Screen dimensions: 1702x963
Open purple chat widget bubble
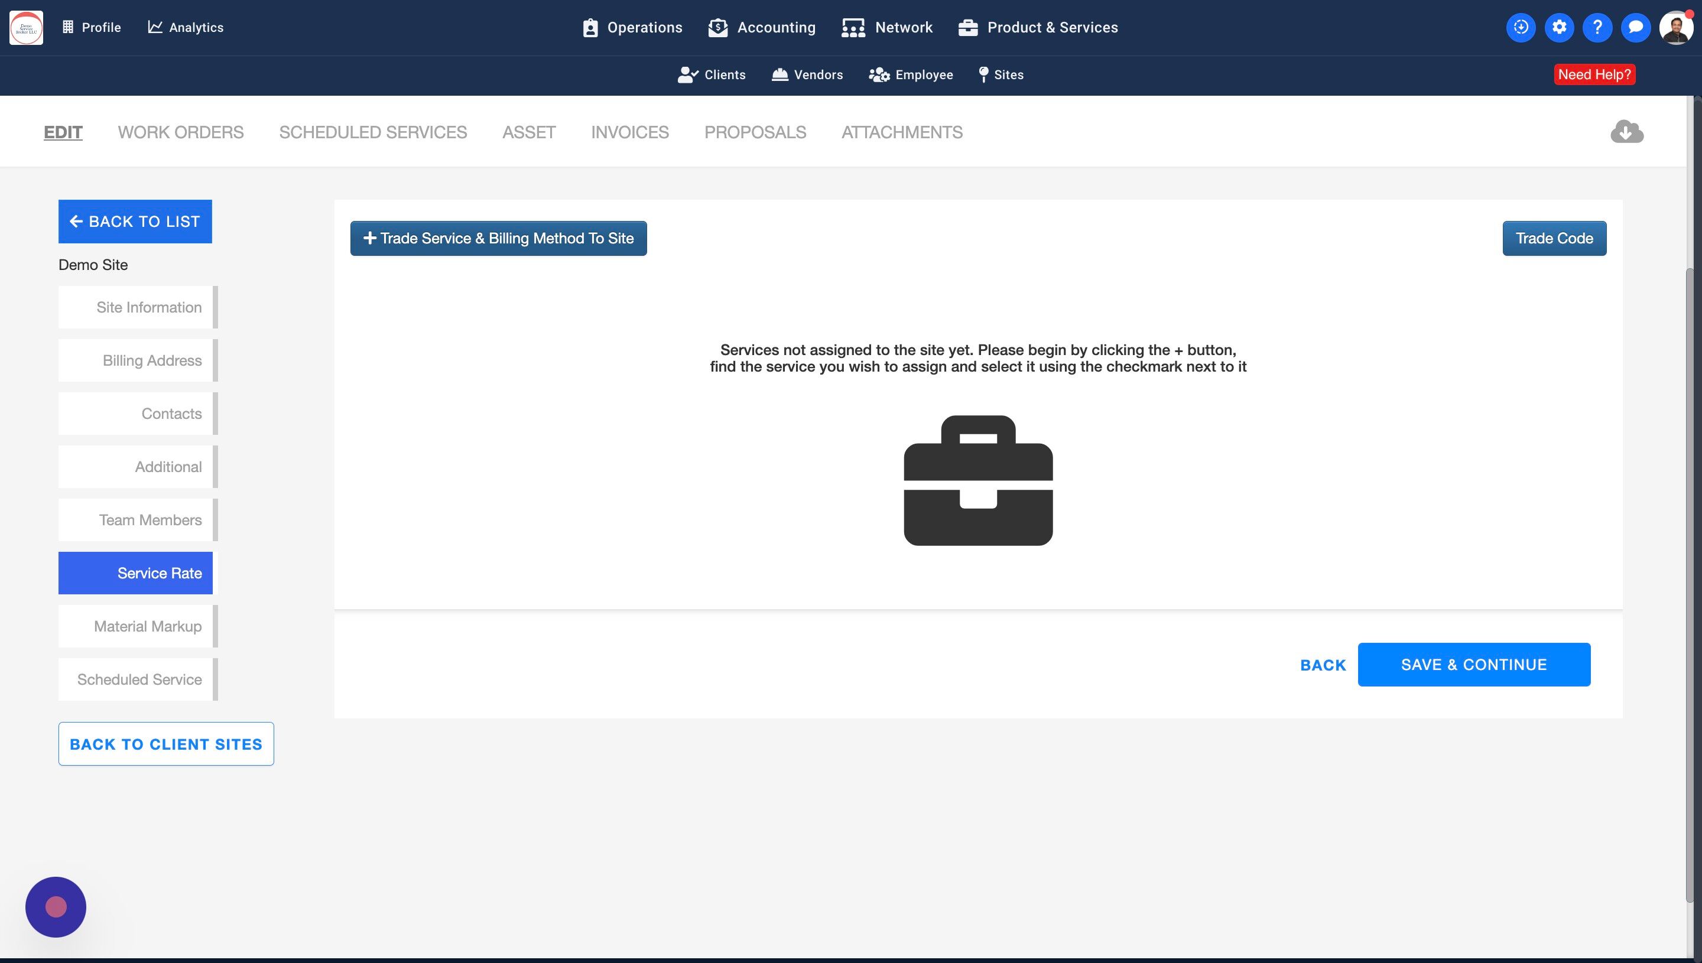pos(56,907)
